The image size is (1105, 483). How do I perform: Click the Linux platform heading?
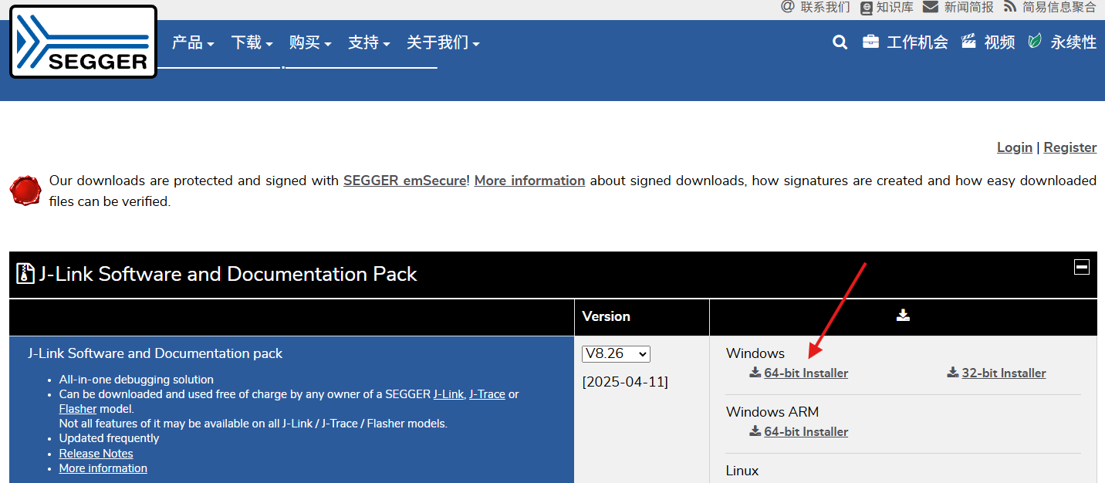pos(742,470)
